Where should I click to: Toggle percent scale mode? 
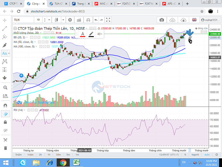pos(185,155)
